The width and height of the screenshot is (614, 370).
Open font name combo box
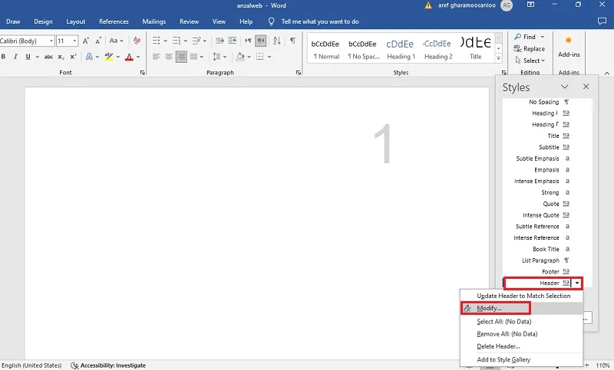point(27,41)
